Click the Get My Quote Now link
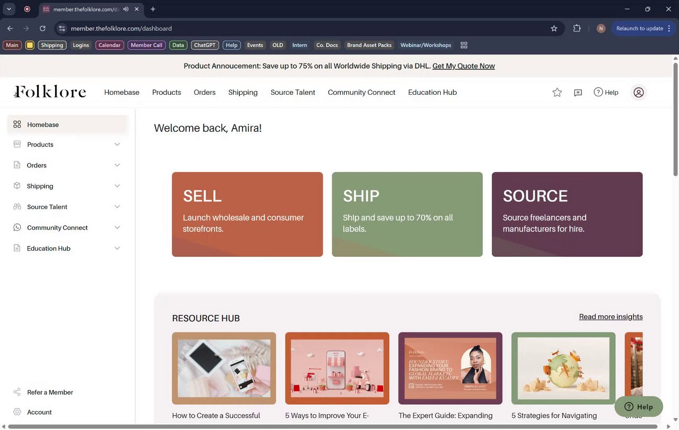Viewport: 679px width, 430px height. [x=464, y=66]
